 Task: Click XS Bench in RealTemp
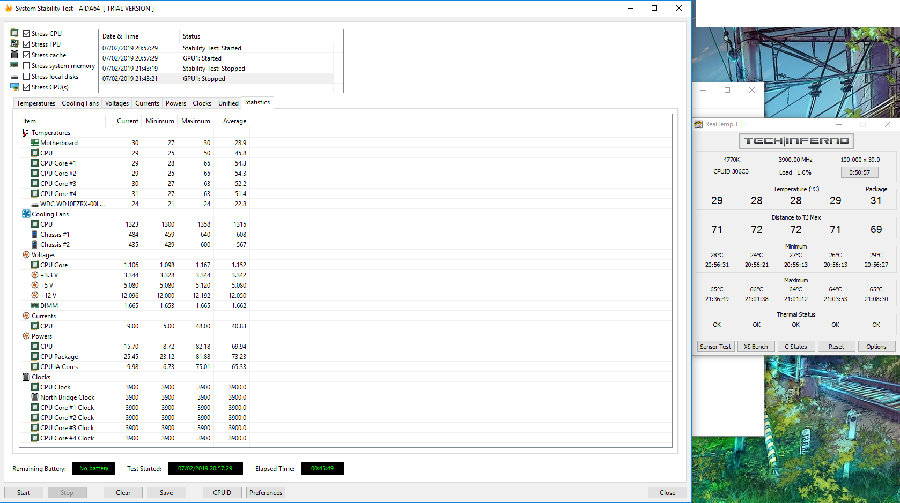pyautogui.click(x=756, y=347)
